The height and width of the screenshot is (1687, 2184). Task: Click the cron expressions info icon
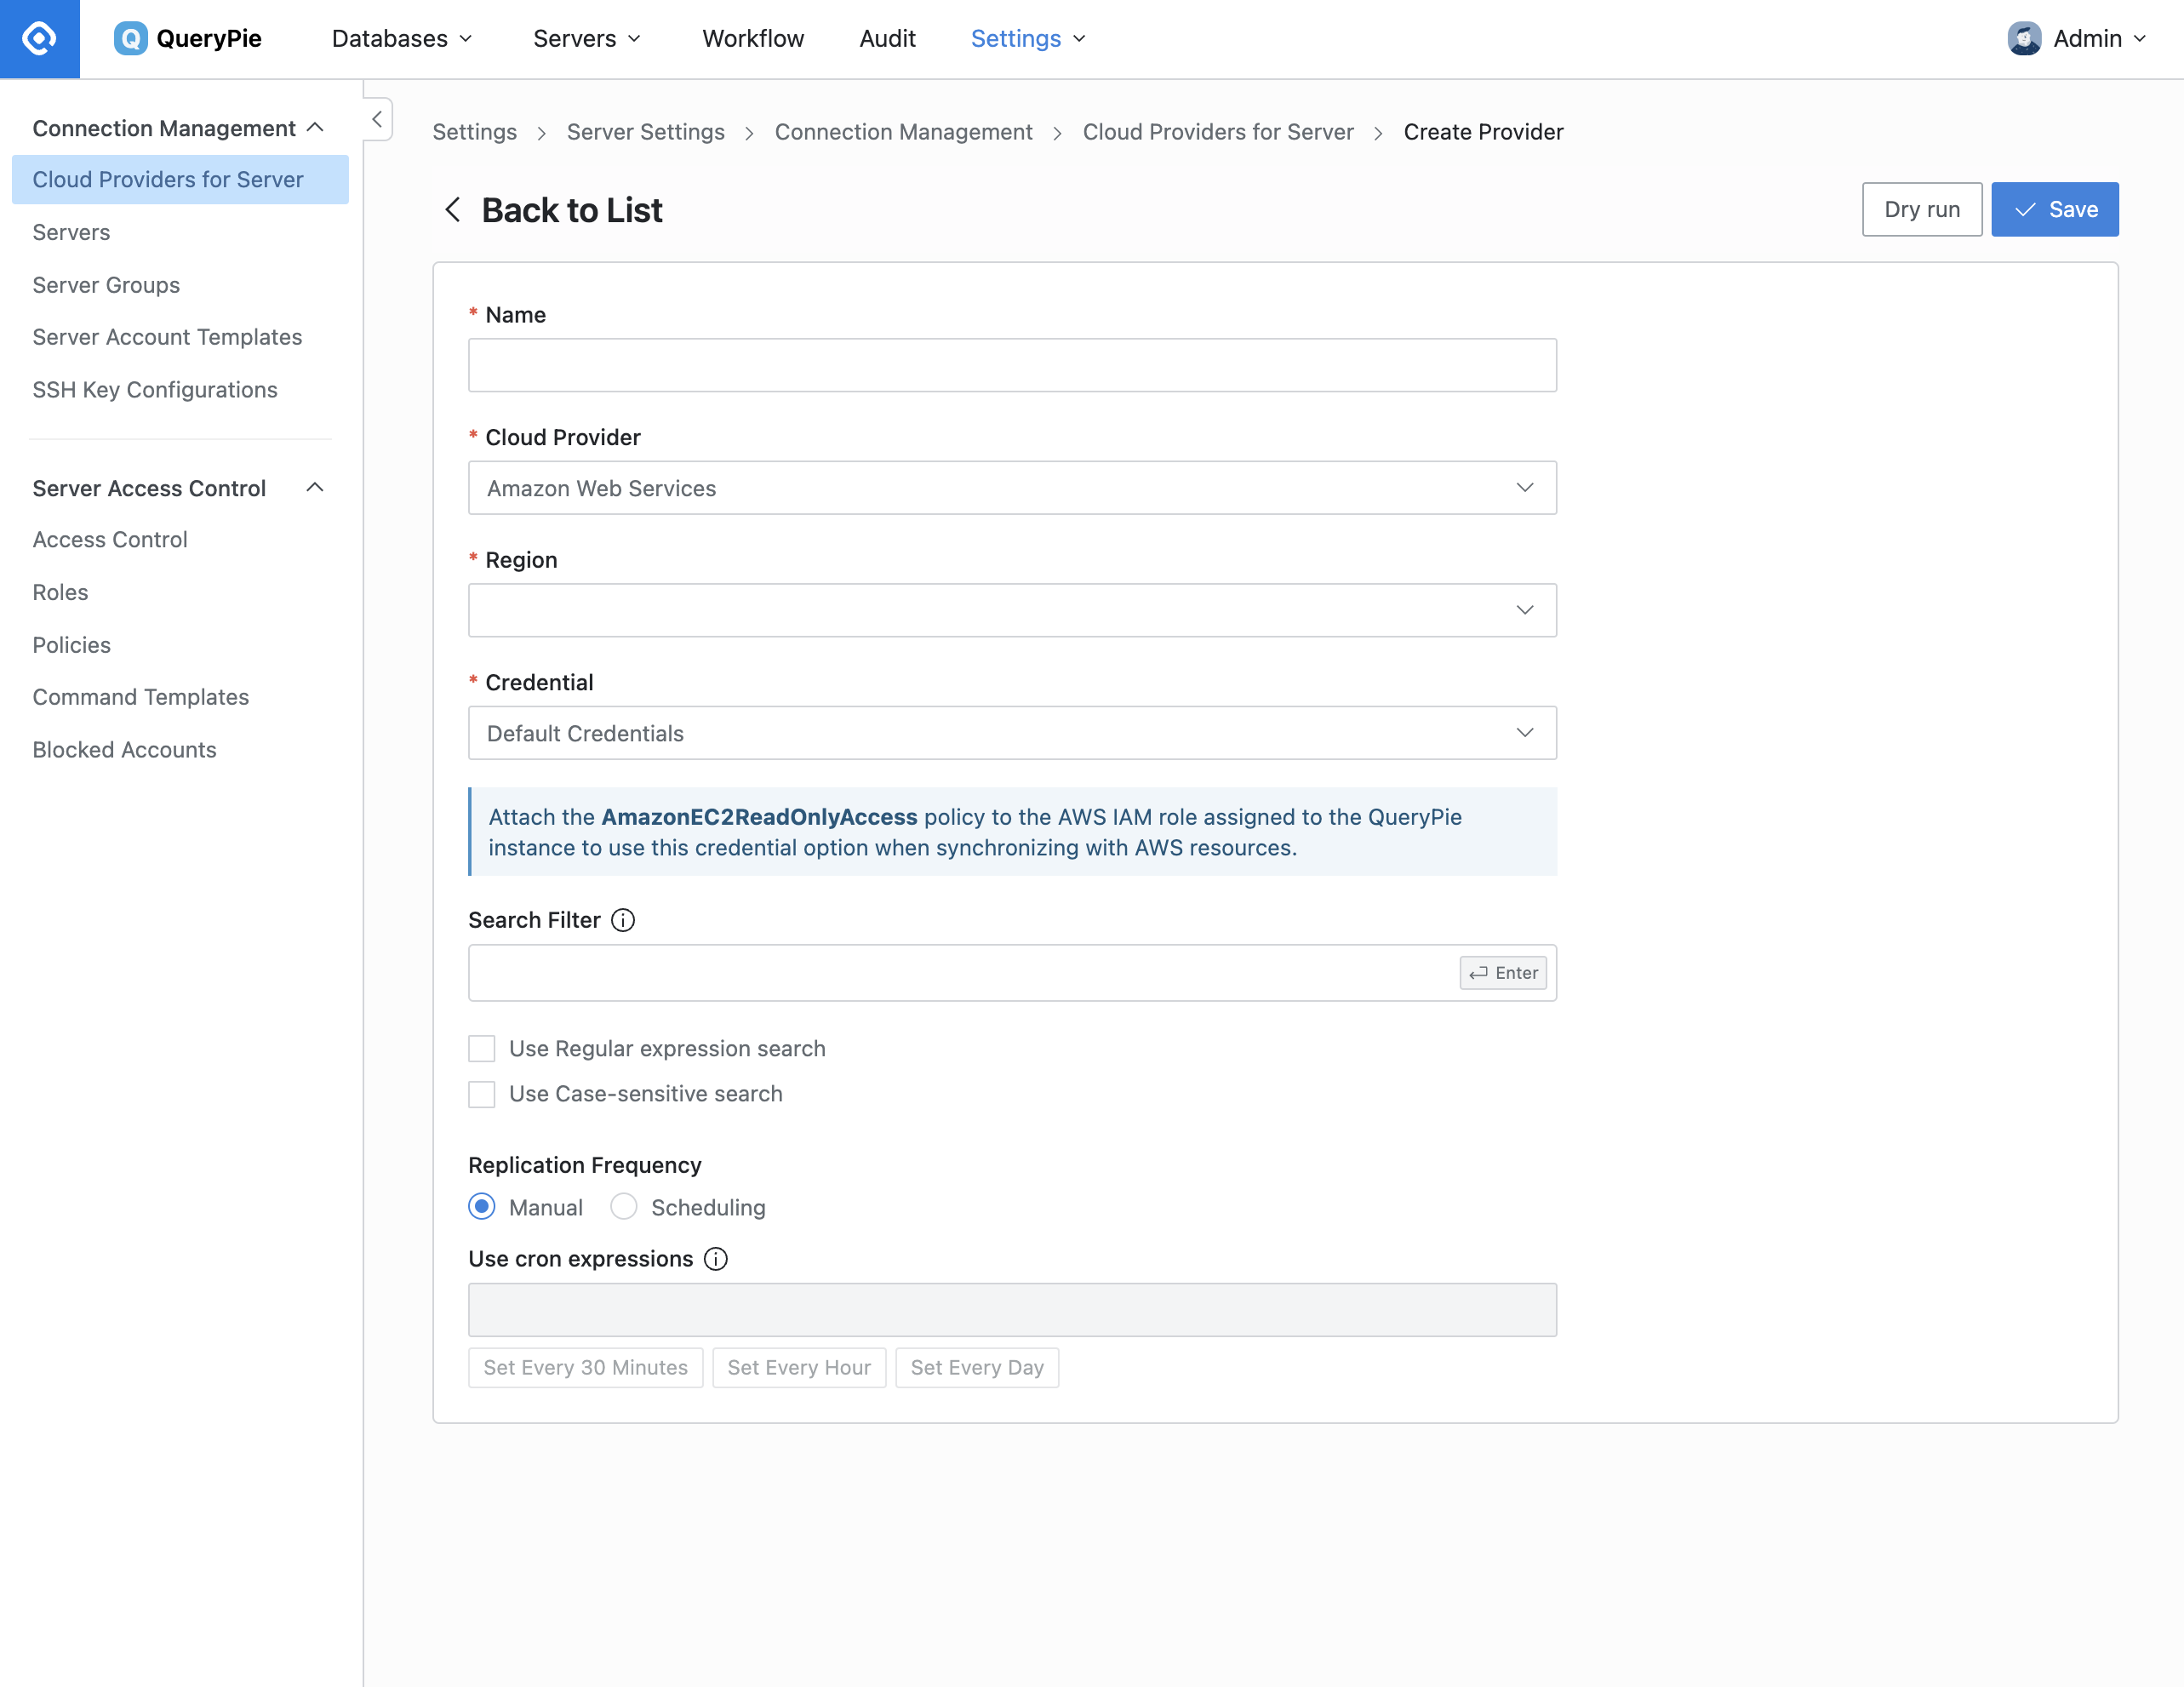[716, 1259]
